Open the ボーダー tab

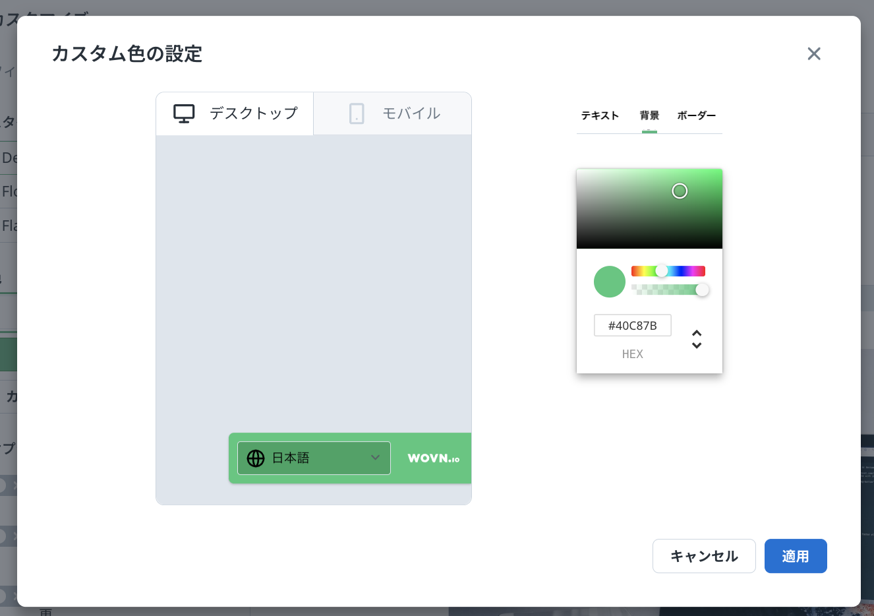pos(696,115)
